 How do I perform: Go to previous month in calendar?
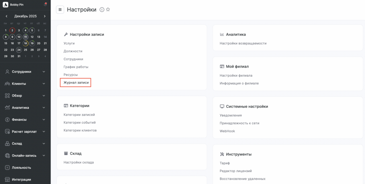(x=6, y=16)
